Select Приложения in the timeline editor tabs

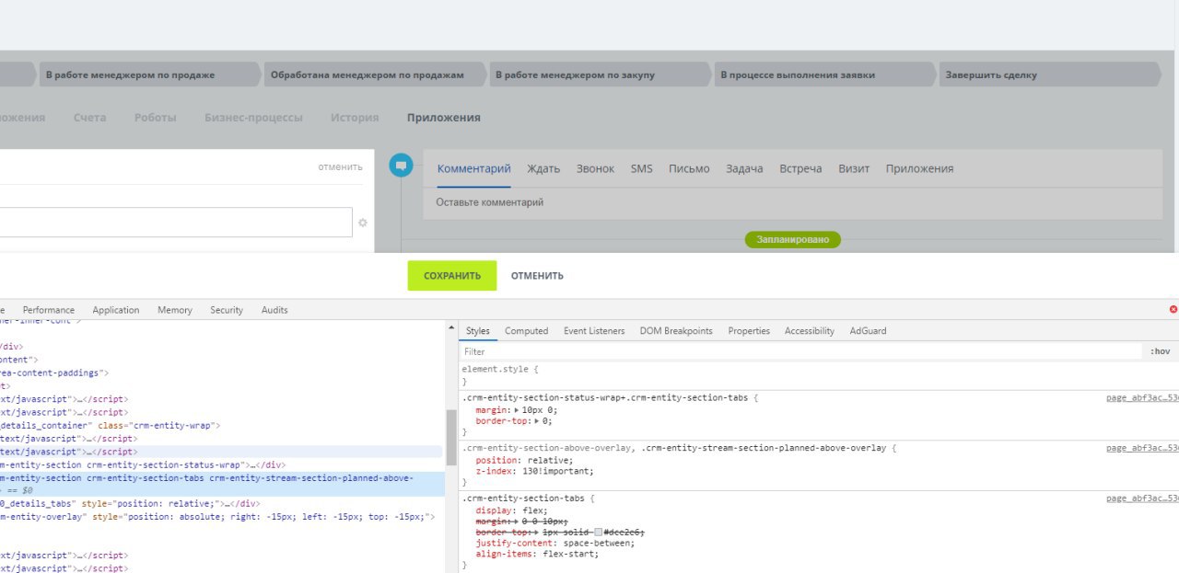pyautogui.click(x=919, y=169)
